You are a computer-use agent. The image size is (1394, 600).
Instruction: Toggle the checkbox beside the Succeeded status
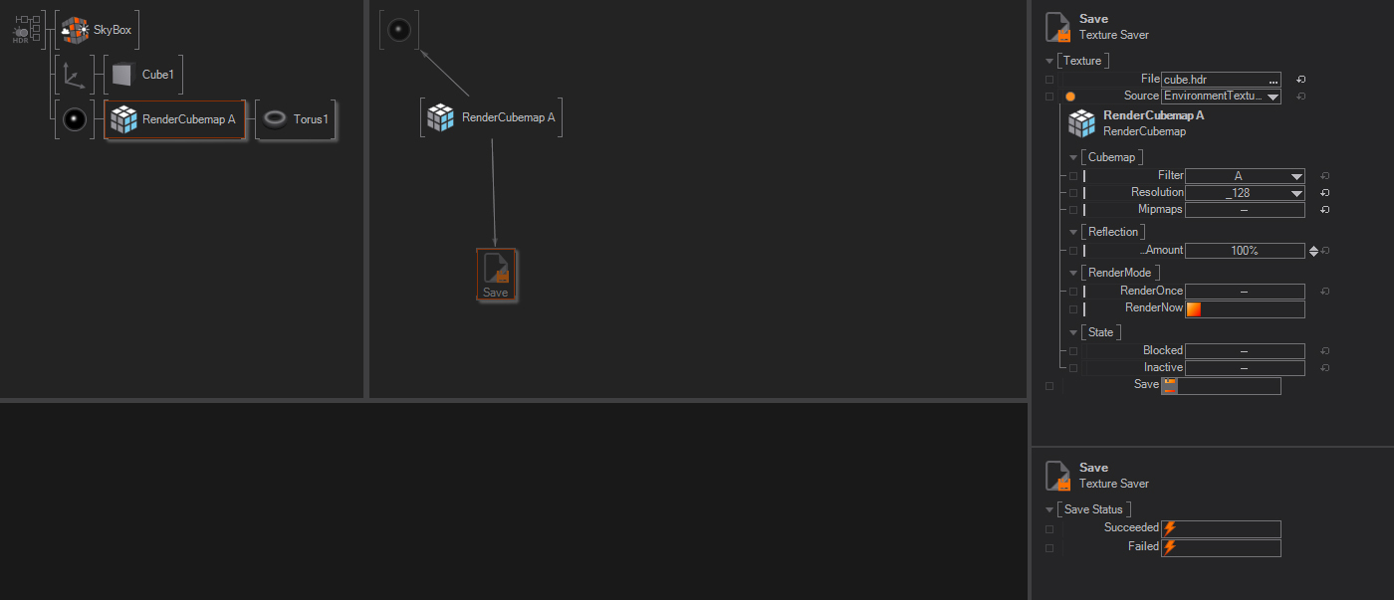point(1049,529)
